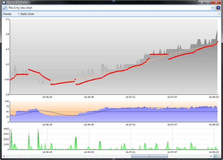Click the 4.5 price axis label

(x=7, y=49)
